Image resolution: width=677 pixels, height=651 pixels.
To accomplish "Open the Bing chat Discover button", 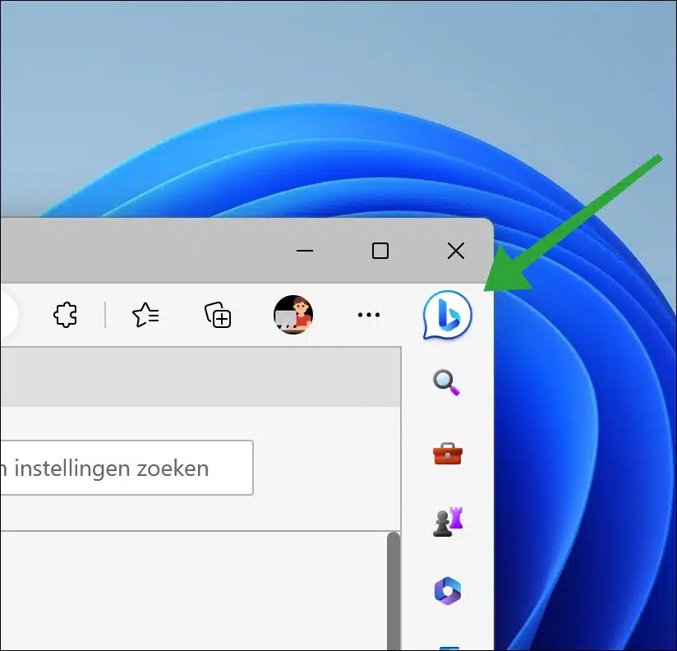I will click(x=447, y=315).
